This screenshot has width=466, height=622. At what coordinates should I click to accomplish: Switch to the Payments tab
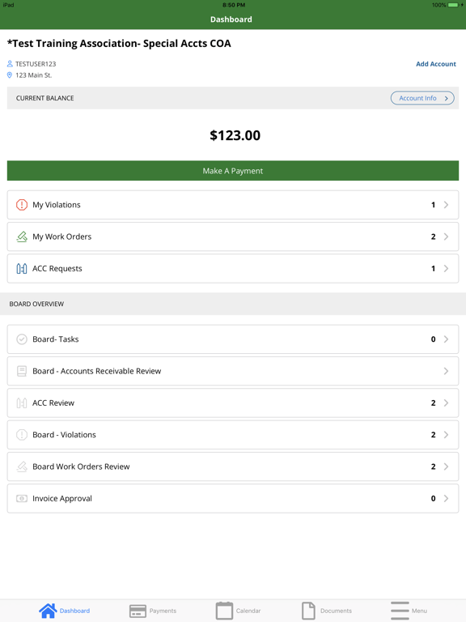pyautogui.click(x=153, y=611)
